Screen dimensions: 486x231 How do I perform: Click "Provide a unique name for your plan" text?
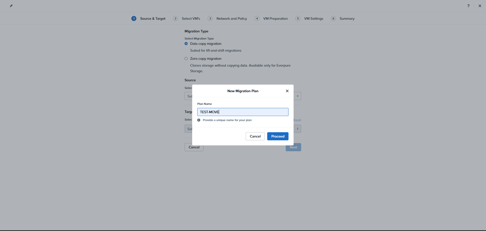tap(227, 120)
